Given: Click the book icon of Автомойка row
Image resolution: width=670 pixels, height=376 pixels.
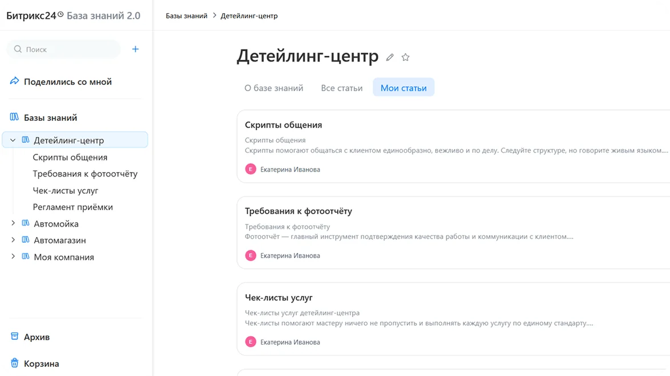Looking at the screenshot, I should click(26, 223).
